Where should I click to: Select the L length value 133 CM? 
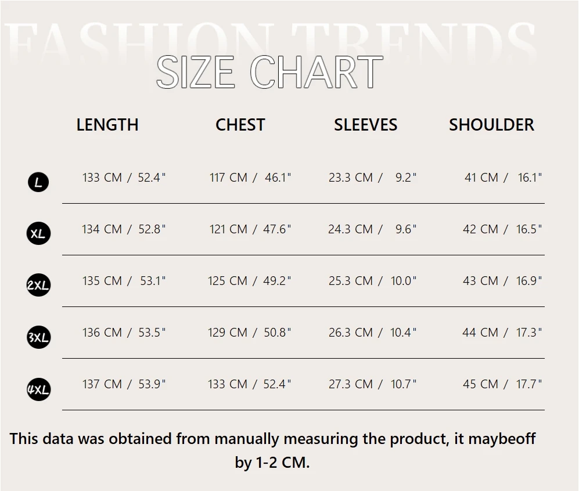pyautogui.click(x=102, y=178)
